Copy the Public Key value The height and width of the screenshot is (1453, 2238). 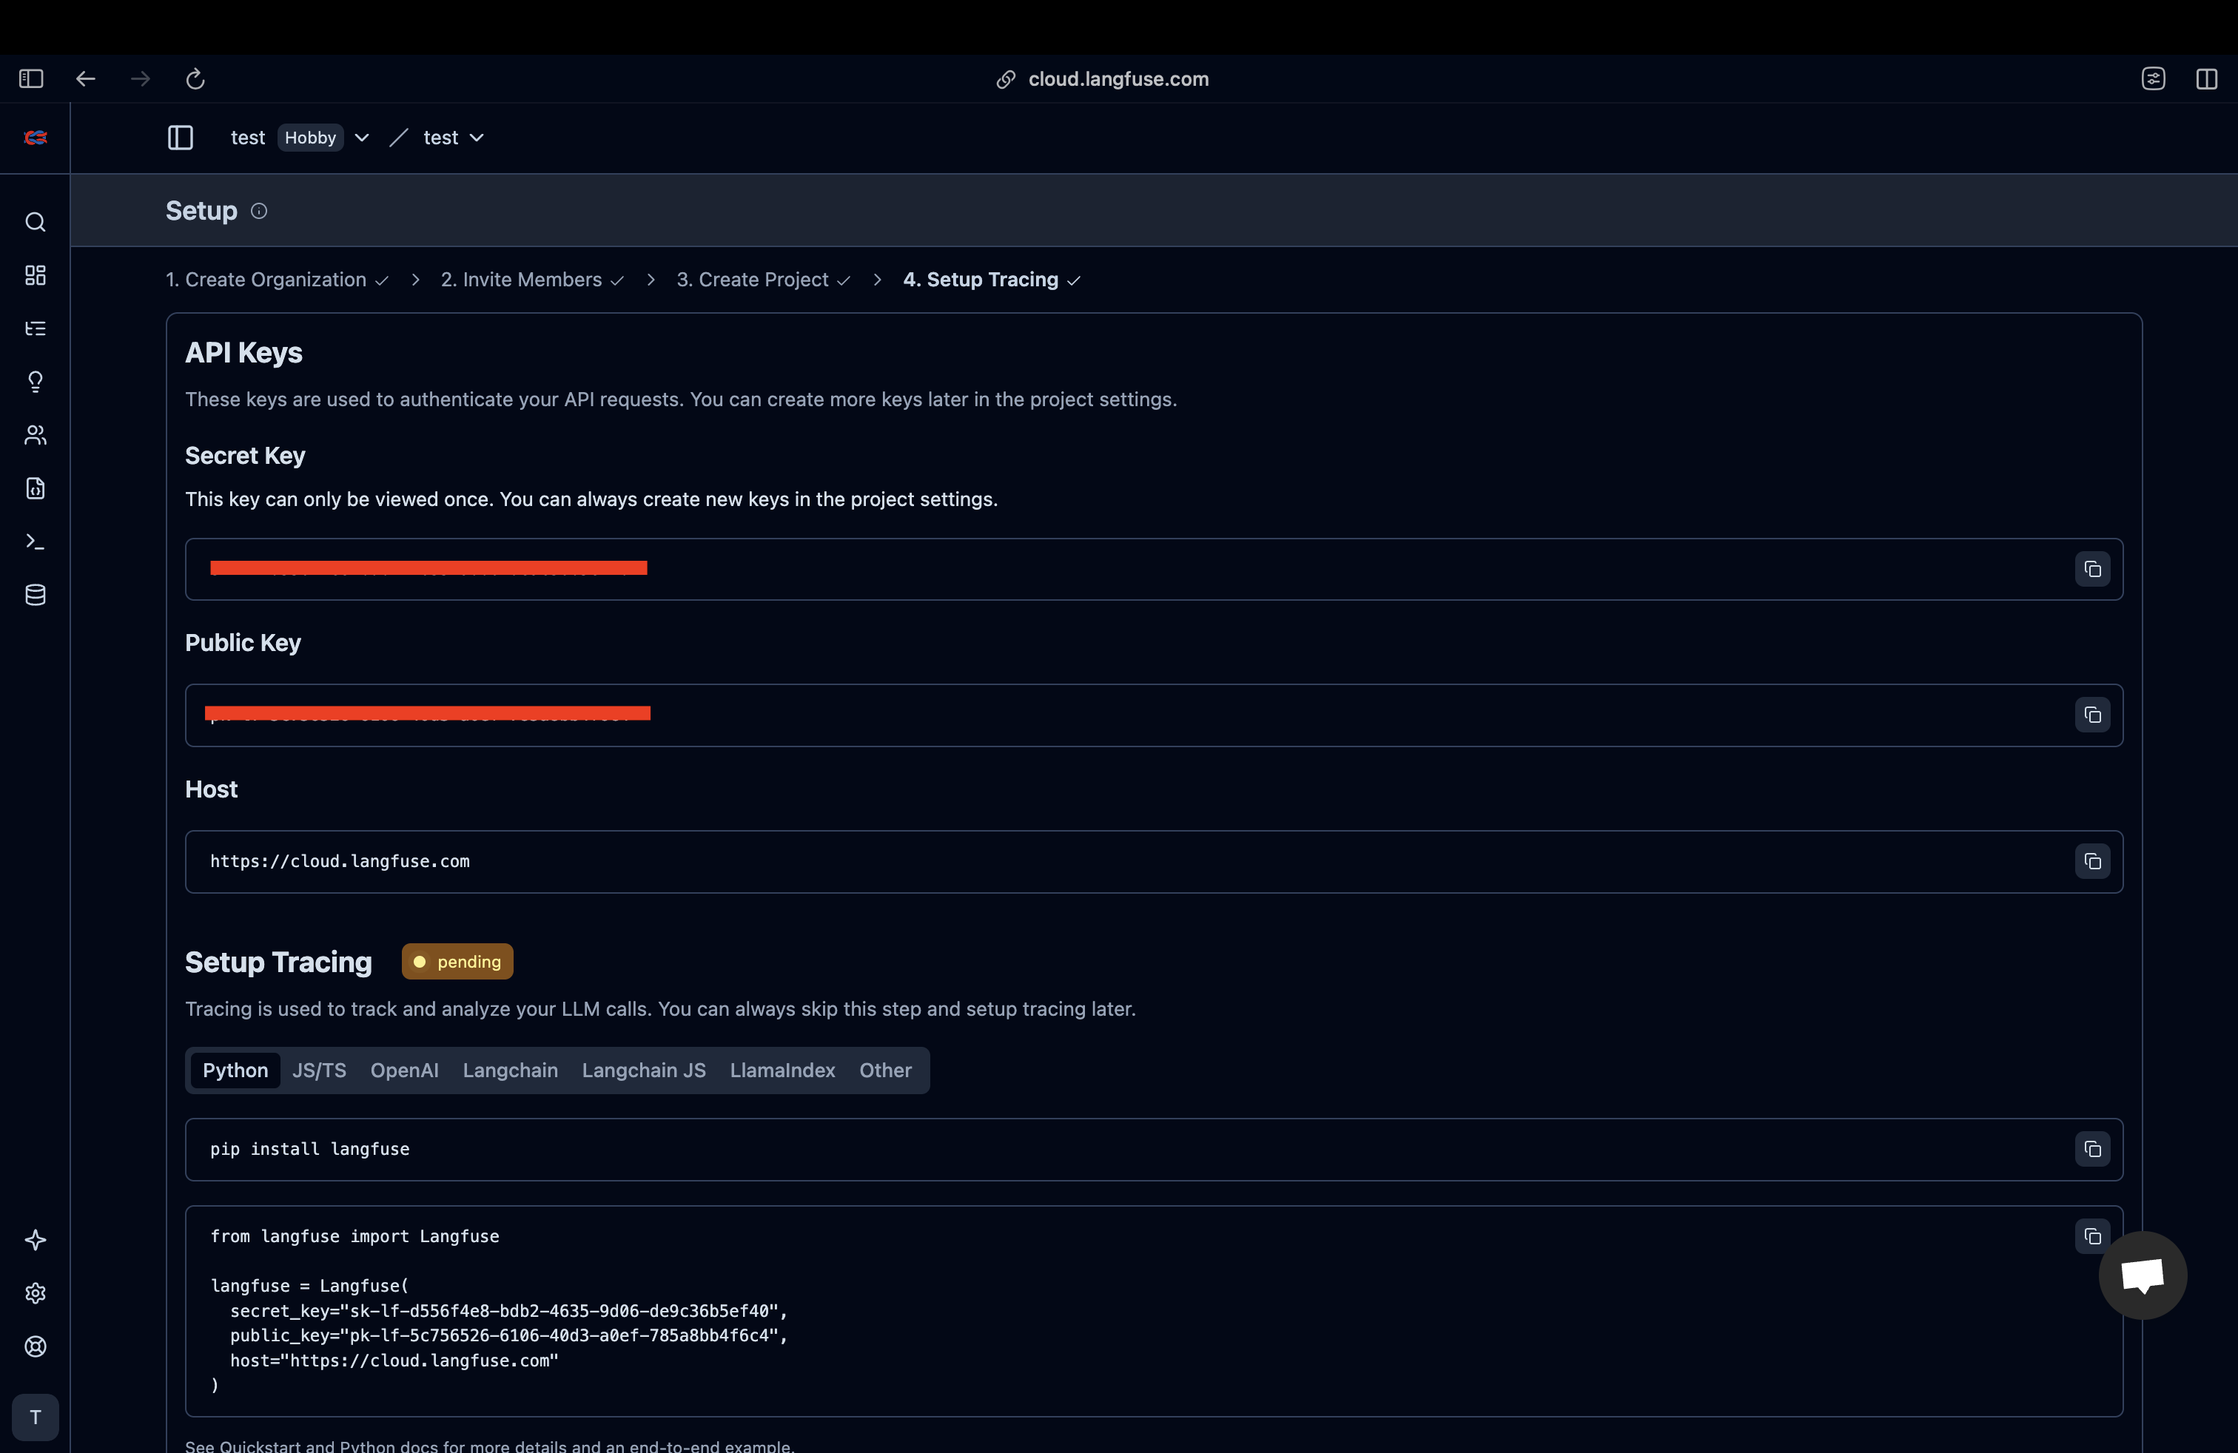tap(2092, 715)
